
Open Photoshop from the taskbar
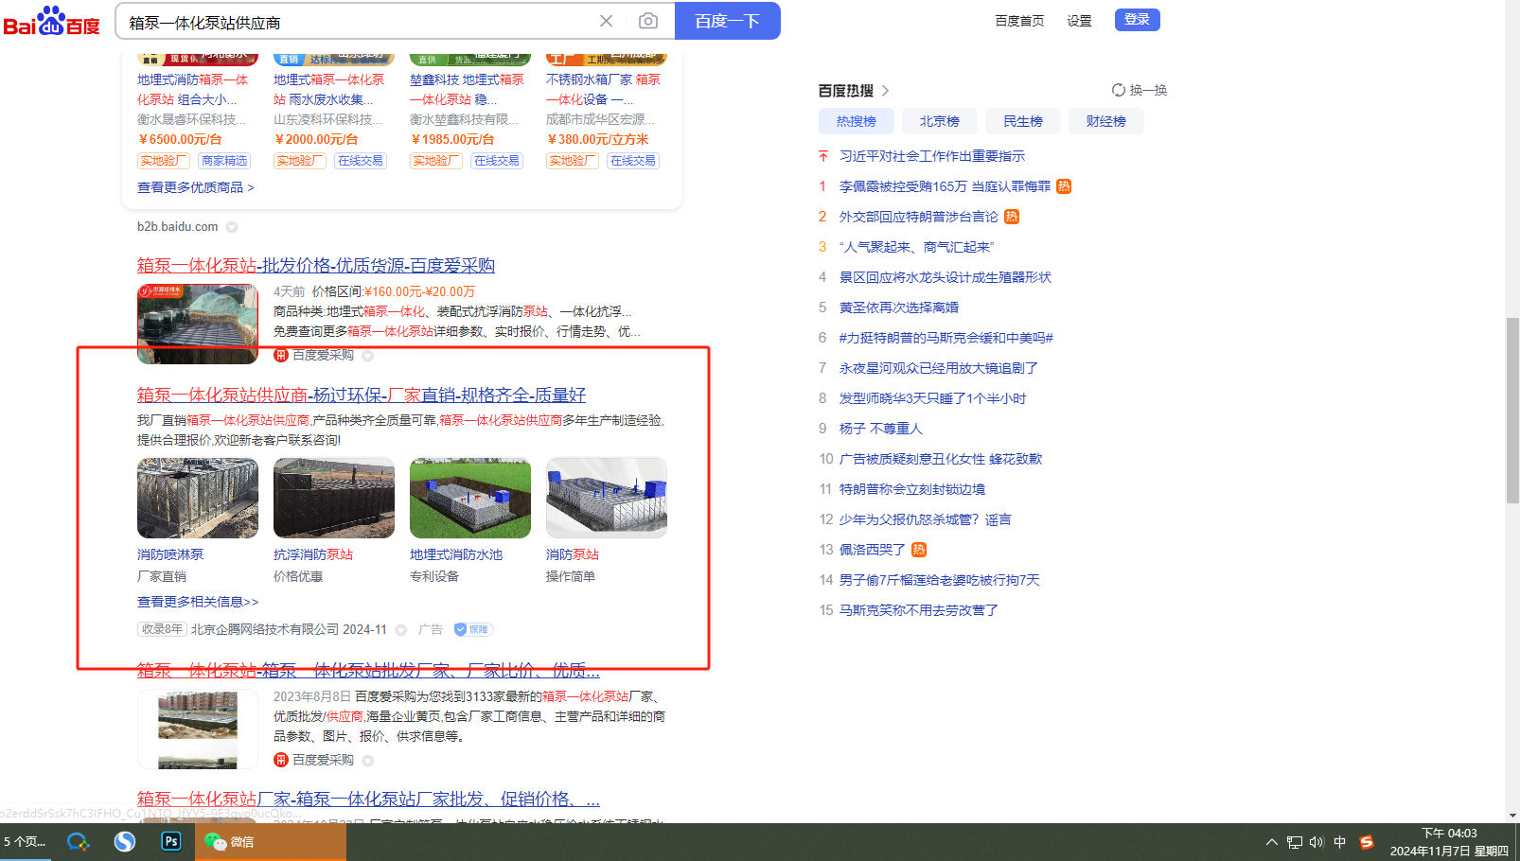click(x=171, y=841)
